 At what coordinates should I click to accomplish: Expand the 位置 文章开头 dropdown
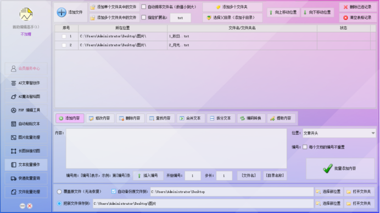[x=339, y=133]
